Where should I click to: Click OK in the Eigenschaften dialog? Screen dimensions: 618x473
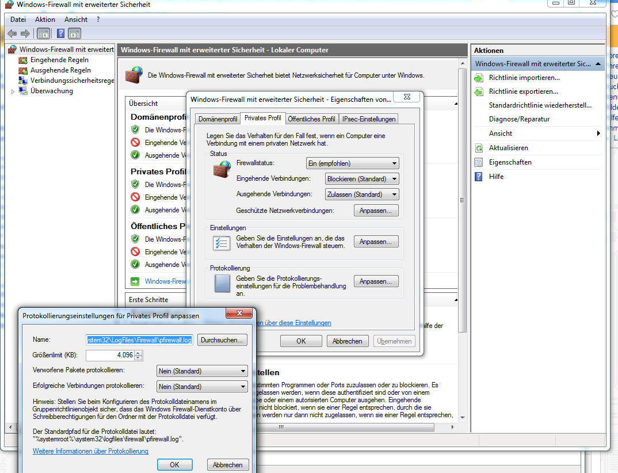(301, 341)
